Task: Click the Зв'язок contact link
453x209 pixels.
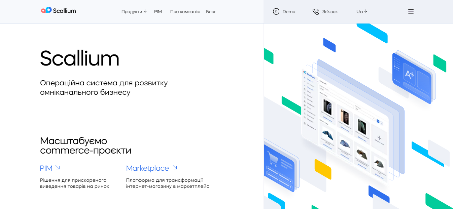Action: [330, 12]
